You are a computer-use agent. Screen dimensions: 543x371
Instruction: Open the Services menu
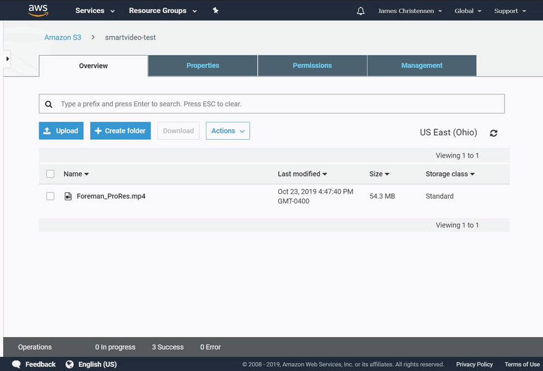point(90,10)
